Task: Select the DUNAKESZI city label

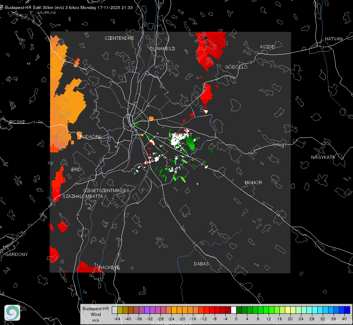Action: tap(162, 48)
